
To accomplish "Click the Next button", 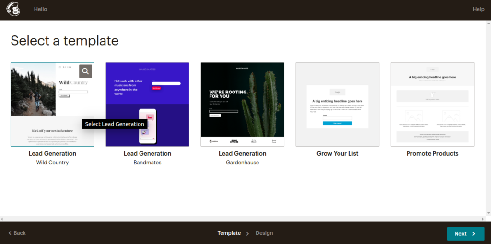I will 466,233.
